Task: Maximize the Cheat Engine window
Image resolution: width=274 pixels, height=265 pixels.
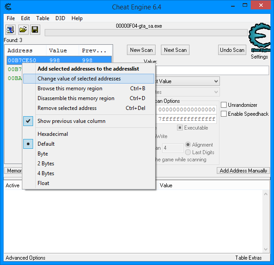Action: point(245,5)
